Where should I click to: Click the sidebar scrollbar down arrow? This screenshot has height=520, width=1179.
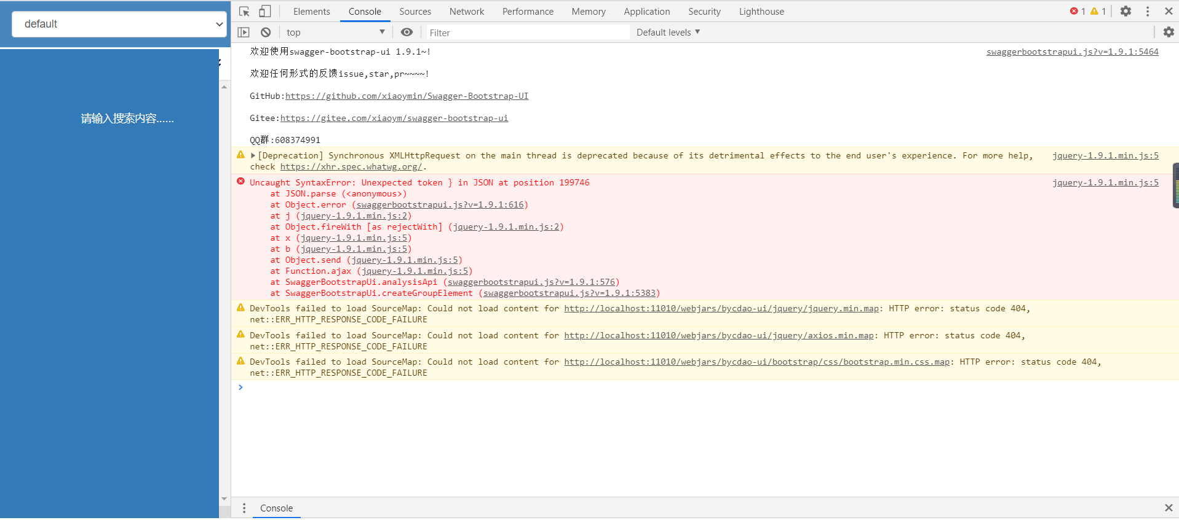click(224, 499)
